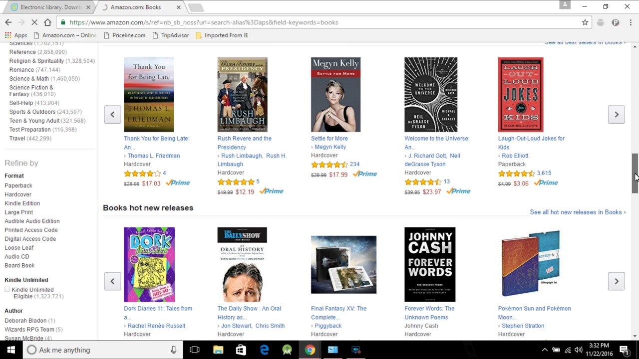Click the Cortana microphone icon
Image resolution: width=639 pixels, height=359 pixels.
[x=174, y=350]
